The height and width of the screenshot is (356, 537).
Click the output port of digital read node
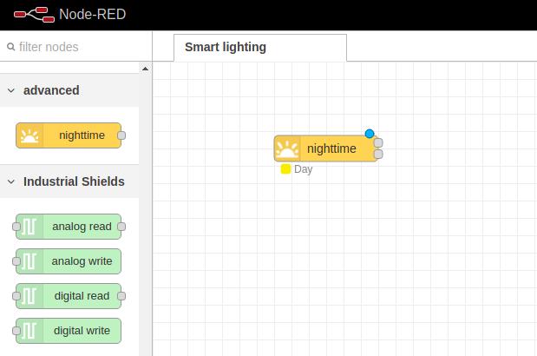(121, 296)
